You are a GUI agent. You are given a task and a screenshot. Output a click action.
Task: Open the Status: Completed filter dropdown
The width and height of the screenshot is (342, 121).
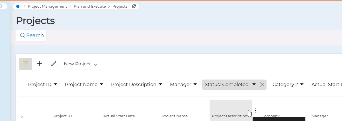230,84
